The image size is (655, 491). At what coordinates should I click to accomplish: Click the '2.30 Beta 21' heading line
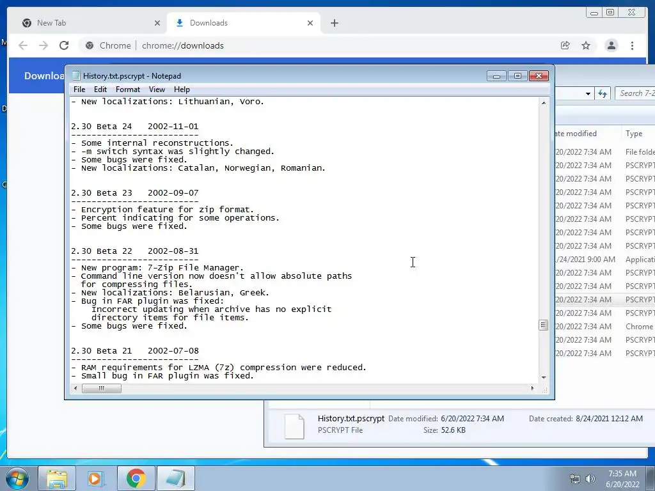click(134, 351)
